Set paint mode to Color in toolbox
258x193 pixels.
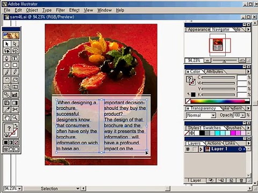coord(6,143)
